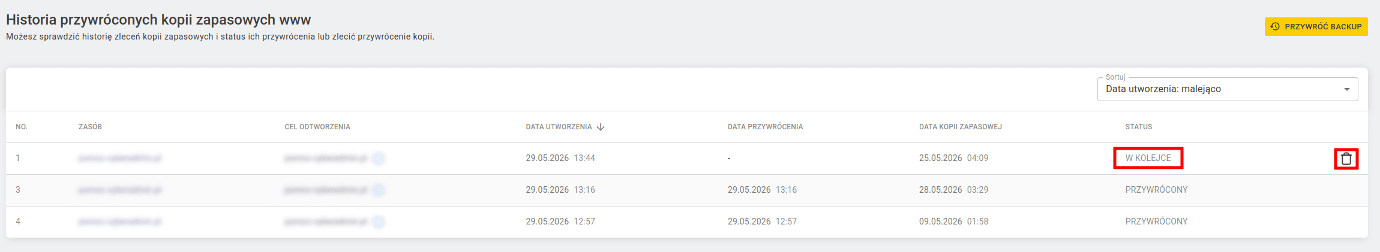
Task: Click the clock-restore icon in Przywróć Backup
Action: click(x=1276, y=26)
